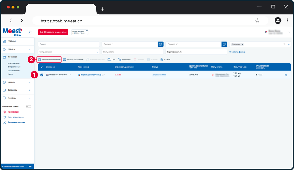Enable the compact mode switch
Viewport: 294px width, 170px height.
pos(28,107)
